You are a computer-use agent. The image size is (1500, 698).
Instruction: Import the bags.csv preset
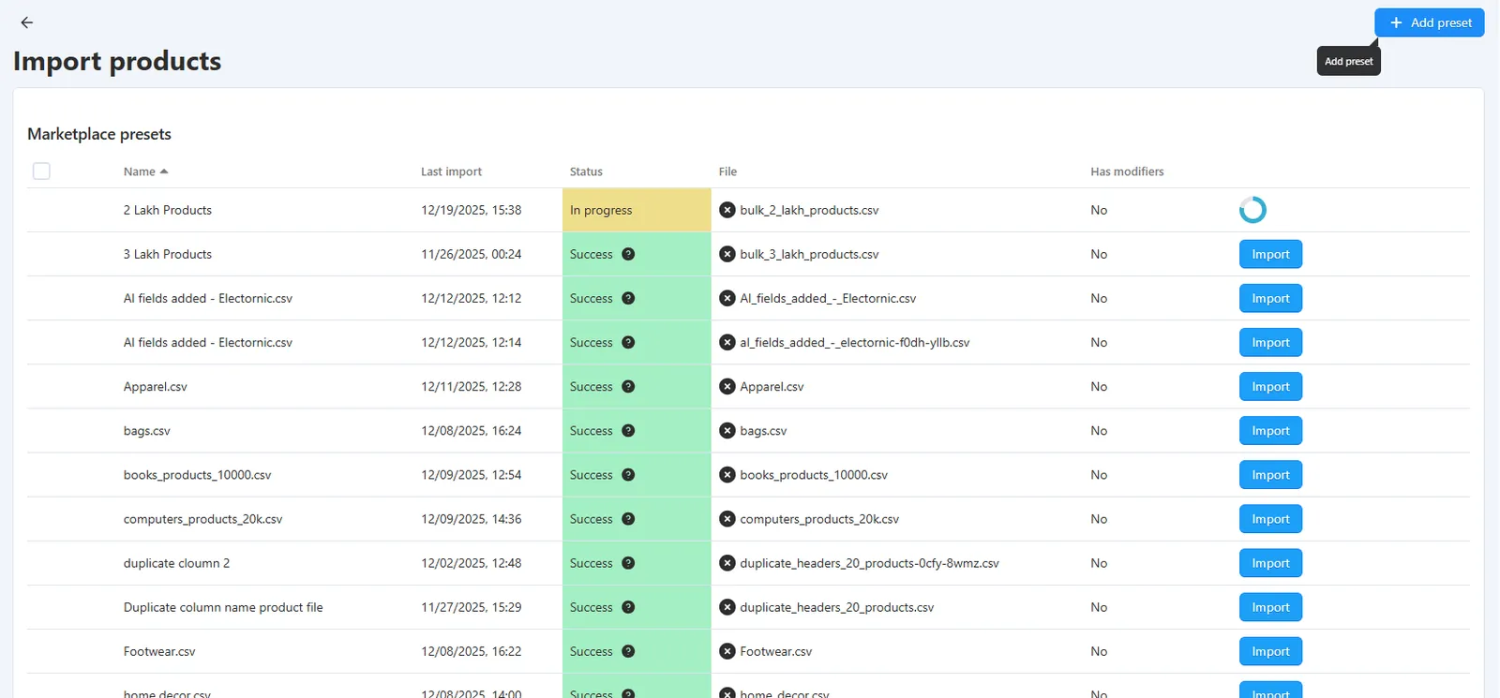point(1270,431)
